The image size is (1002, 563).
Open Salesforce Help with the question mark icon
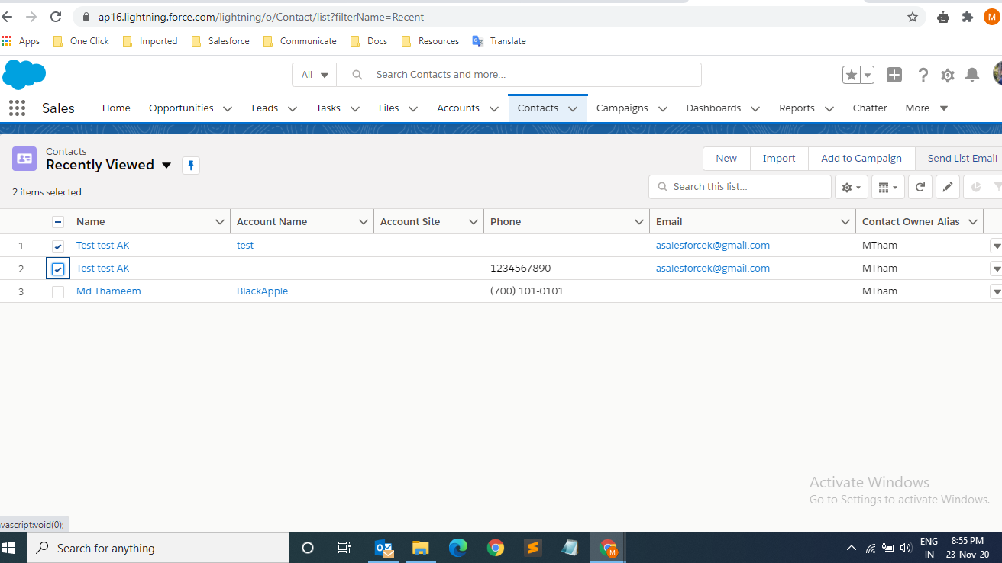pyautogui.click(x=923, y=74)
